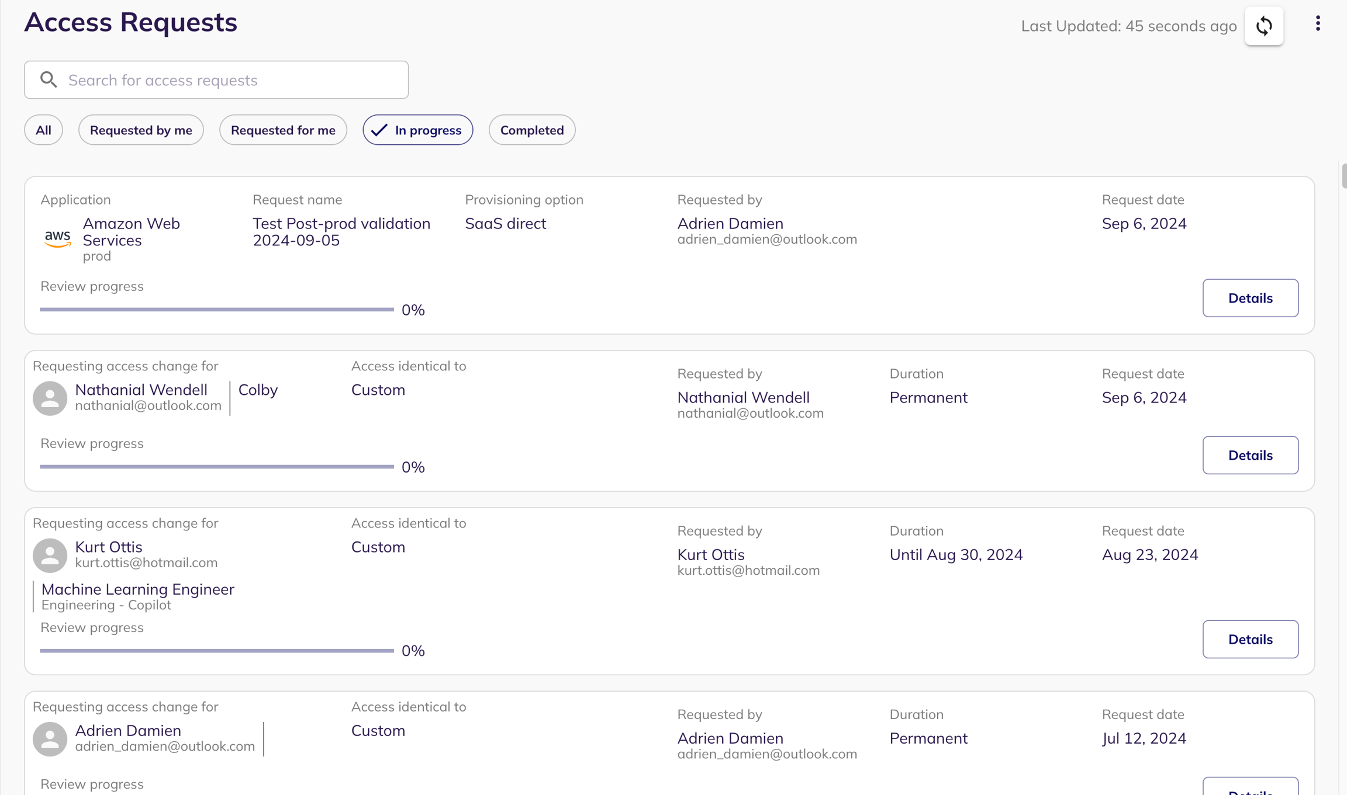Click the checkmark on In progress chip
The height and width of the screenshot is (795, 1347).
[x=379, y=130]
